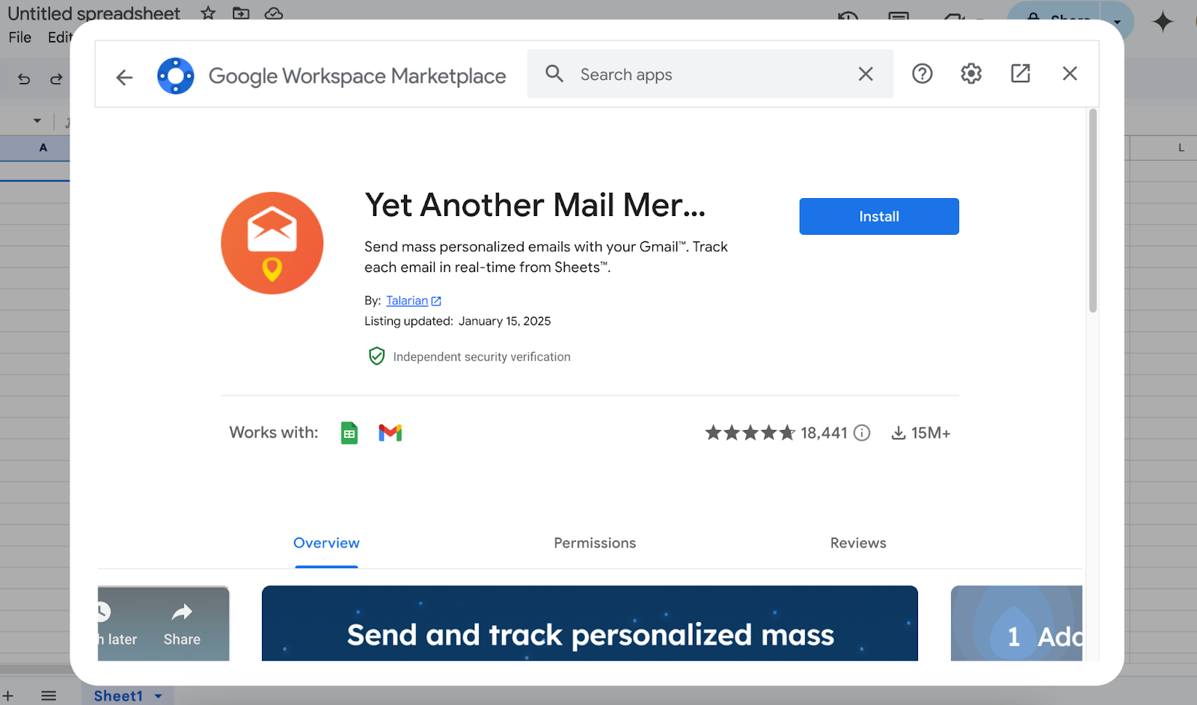Click the Undo icon in Sheets toolbar
Screen dimensions: 1197x705
[x=24, y=78]
